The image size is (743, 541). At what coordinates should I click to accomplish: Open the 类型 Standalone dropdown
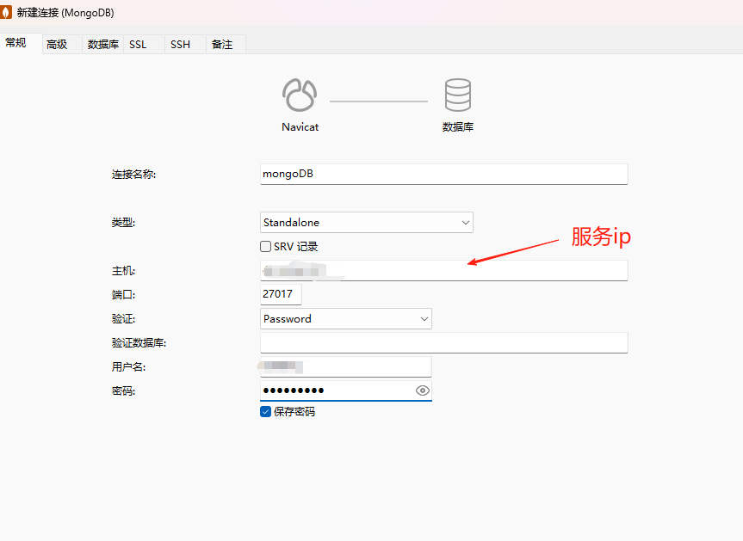[366, 223]
